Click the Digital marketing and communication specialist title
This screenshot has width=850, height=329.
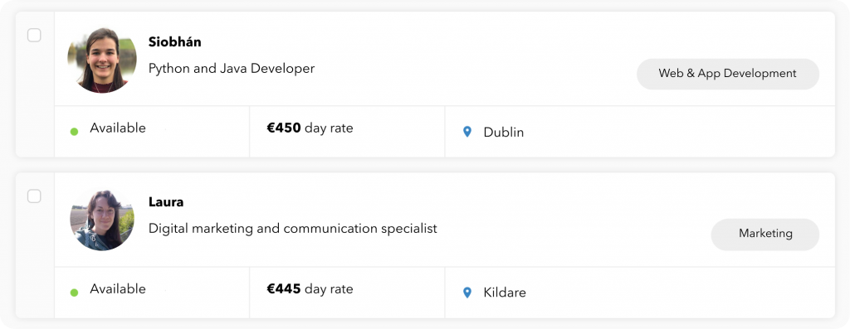293,229
